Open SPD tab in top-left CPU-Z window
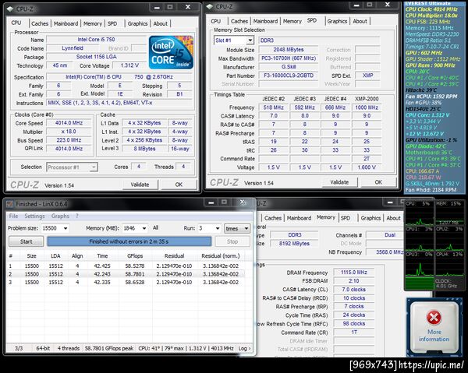 (x=112, y=23)
